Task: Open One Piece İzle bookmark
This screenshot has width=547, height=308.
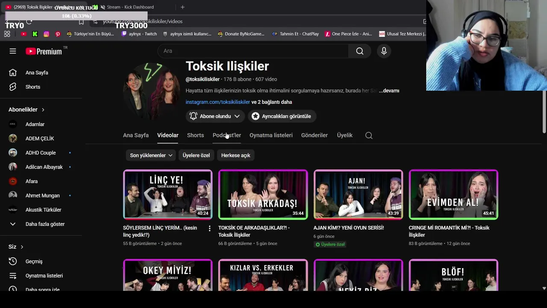Action: point(349,34)
